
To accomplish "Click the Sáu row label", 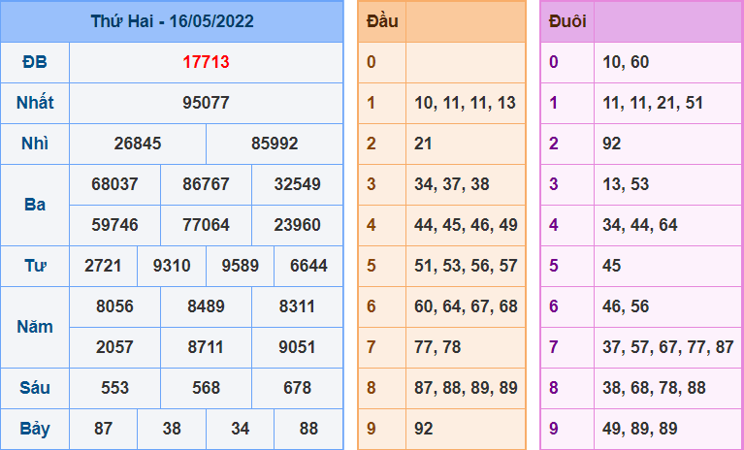I will 35,388.
